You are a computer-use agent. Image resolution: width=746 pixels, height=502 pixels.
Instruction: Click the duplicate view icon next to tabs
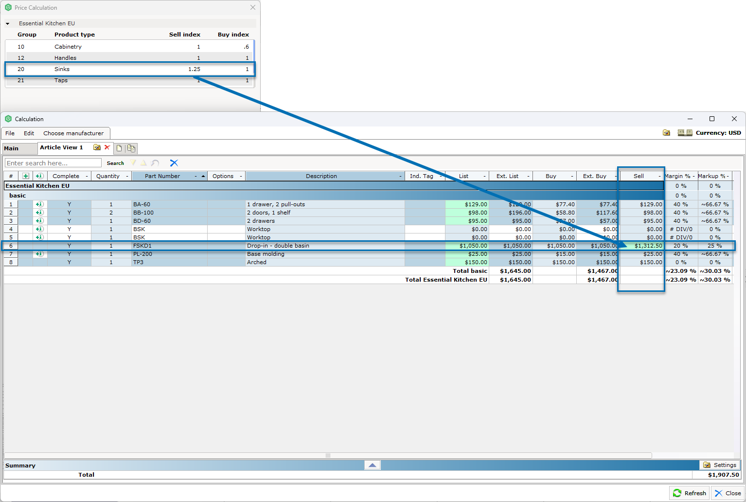coord(130,148)
